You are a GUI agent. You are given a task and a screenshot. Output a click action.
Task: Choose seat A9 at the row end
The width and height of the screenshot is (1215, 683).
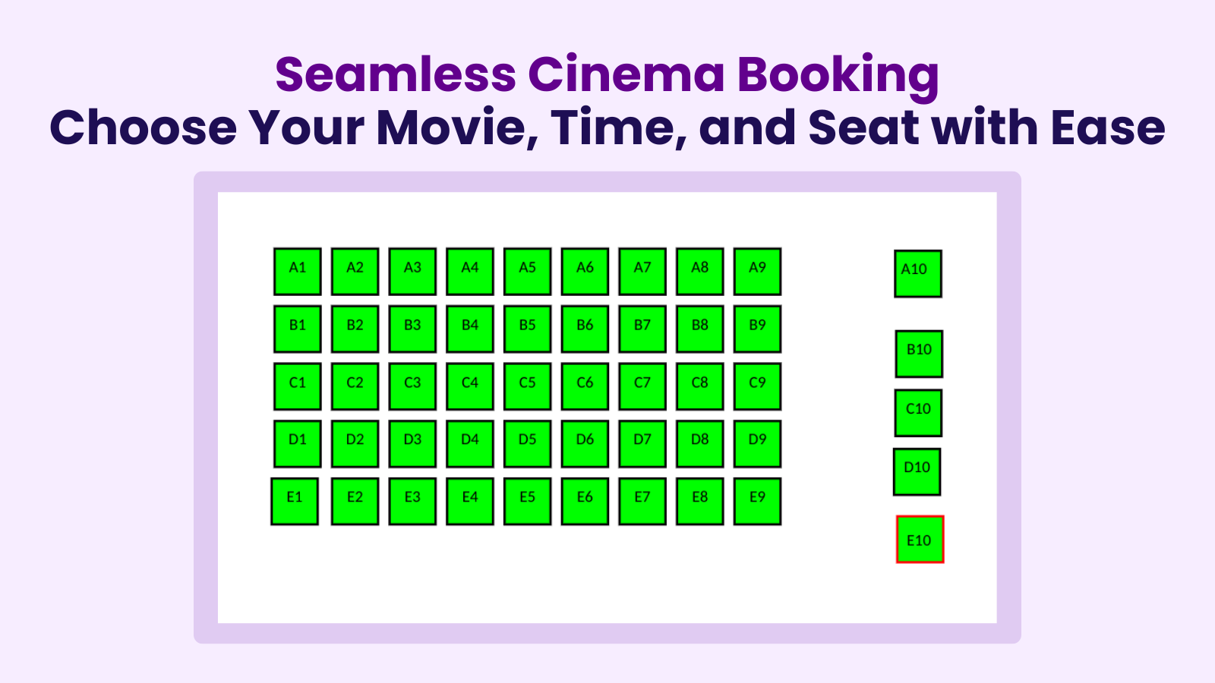click(x=757, y=269)
